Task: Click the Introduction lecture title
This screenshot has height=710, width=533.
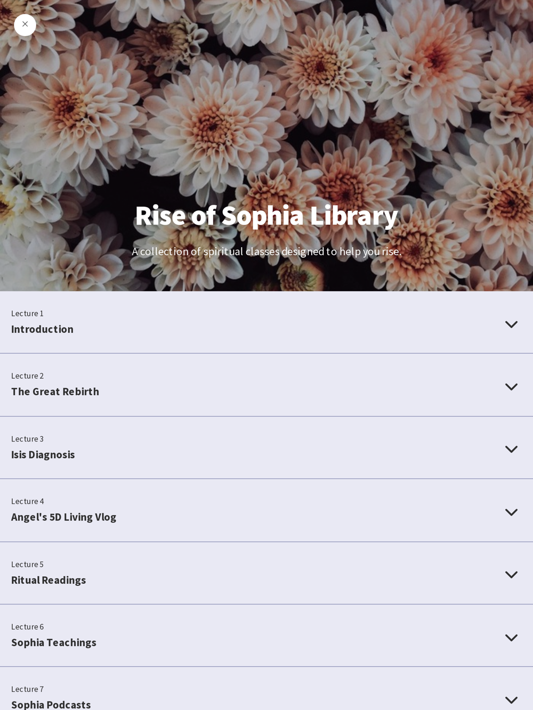Action: tap(43, 329)
